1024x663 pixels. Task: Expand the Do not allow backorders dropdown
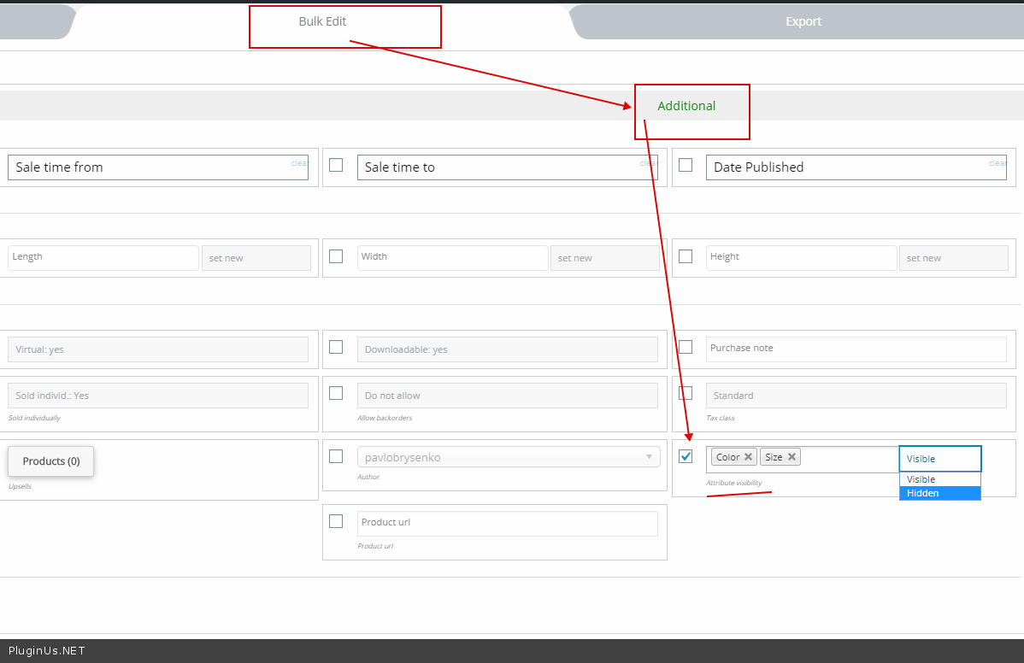[x=507, y=396]
